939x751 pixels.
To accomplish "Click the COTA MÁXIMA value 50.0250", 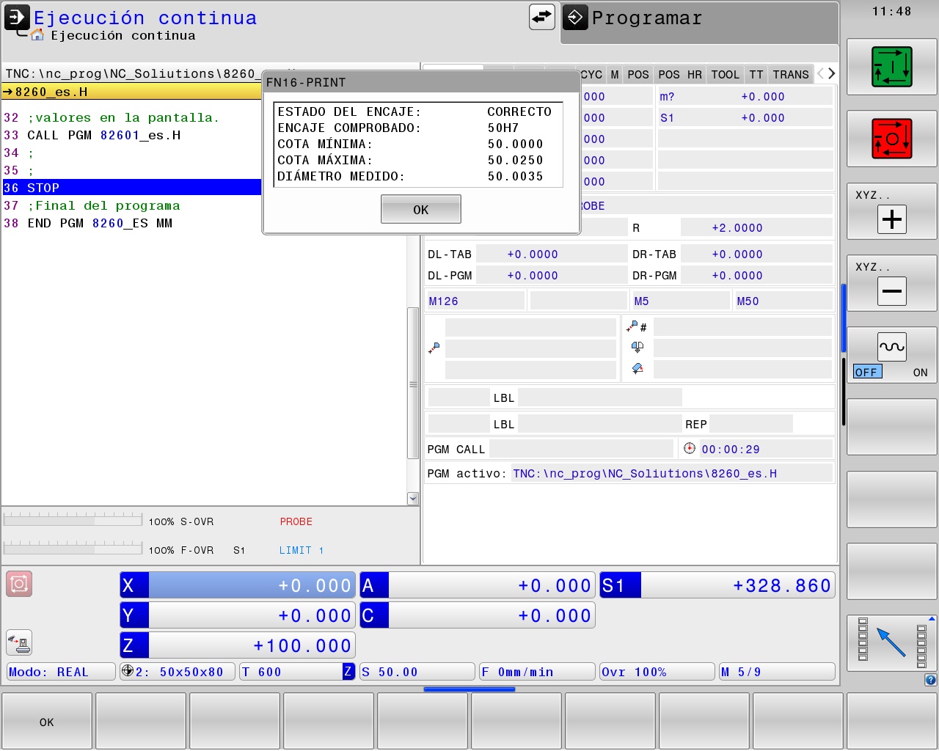I will (x=515, y=160).
